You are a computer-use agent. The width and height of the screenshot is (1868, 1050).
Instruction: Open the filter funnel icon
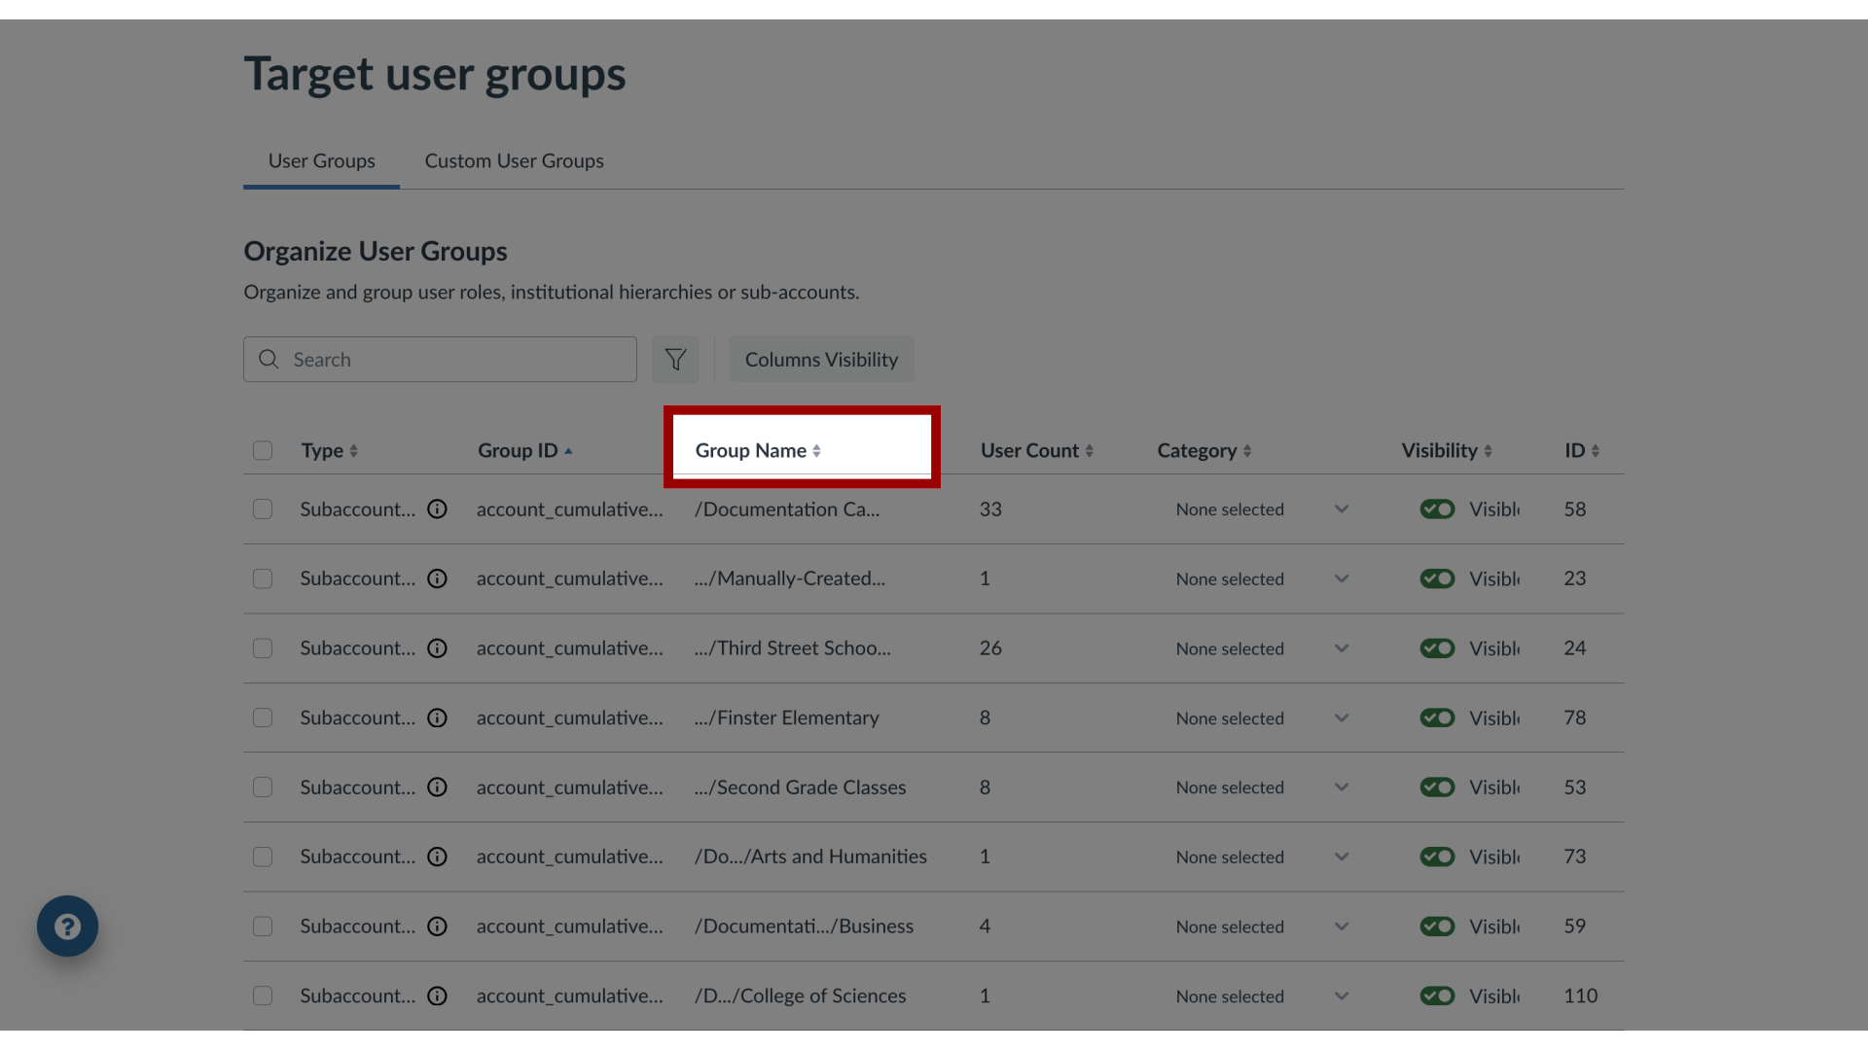(x=675, y=360)
